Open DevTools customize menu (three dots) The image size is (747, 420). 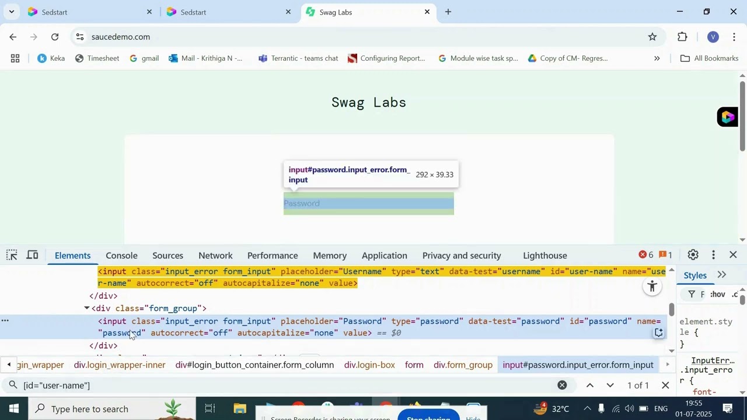pos(713,255)
